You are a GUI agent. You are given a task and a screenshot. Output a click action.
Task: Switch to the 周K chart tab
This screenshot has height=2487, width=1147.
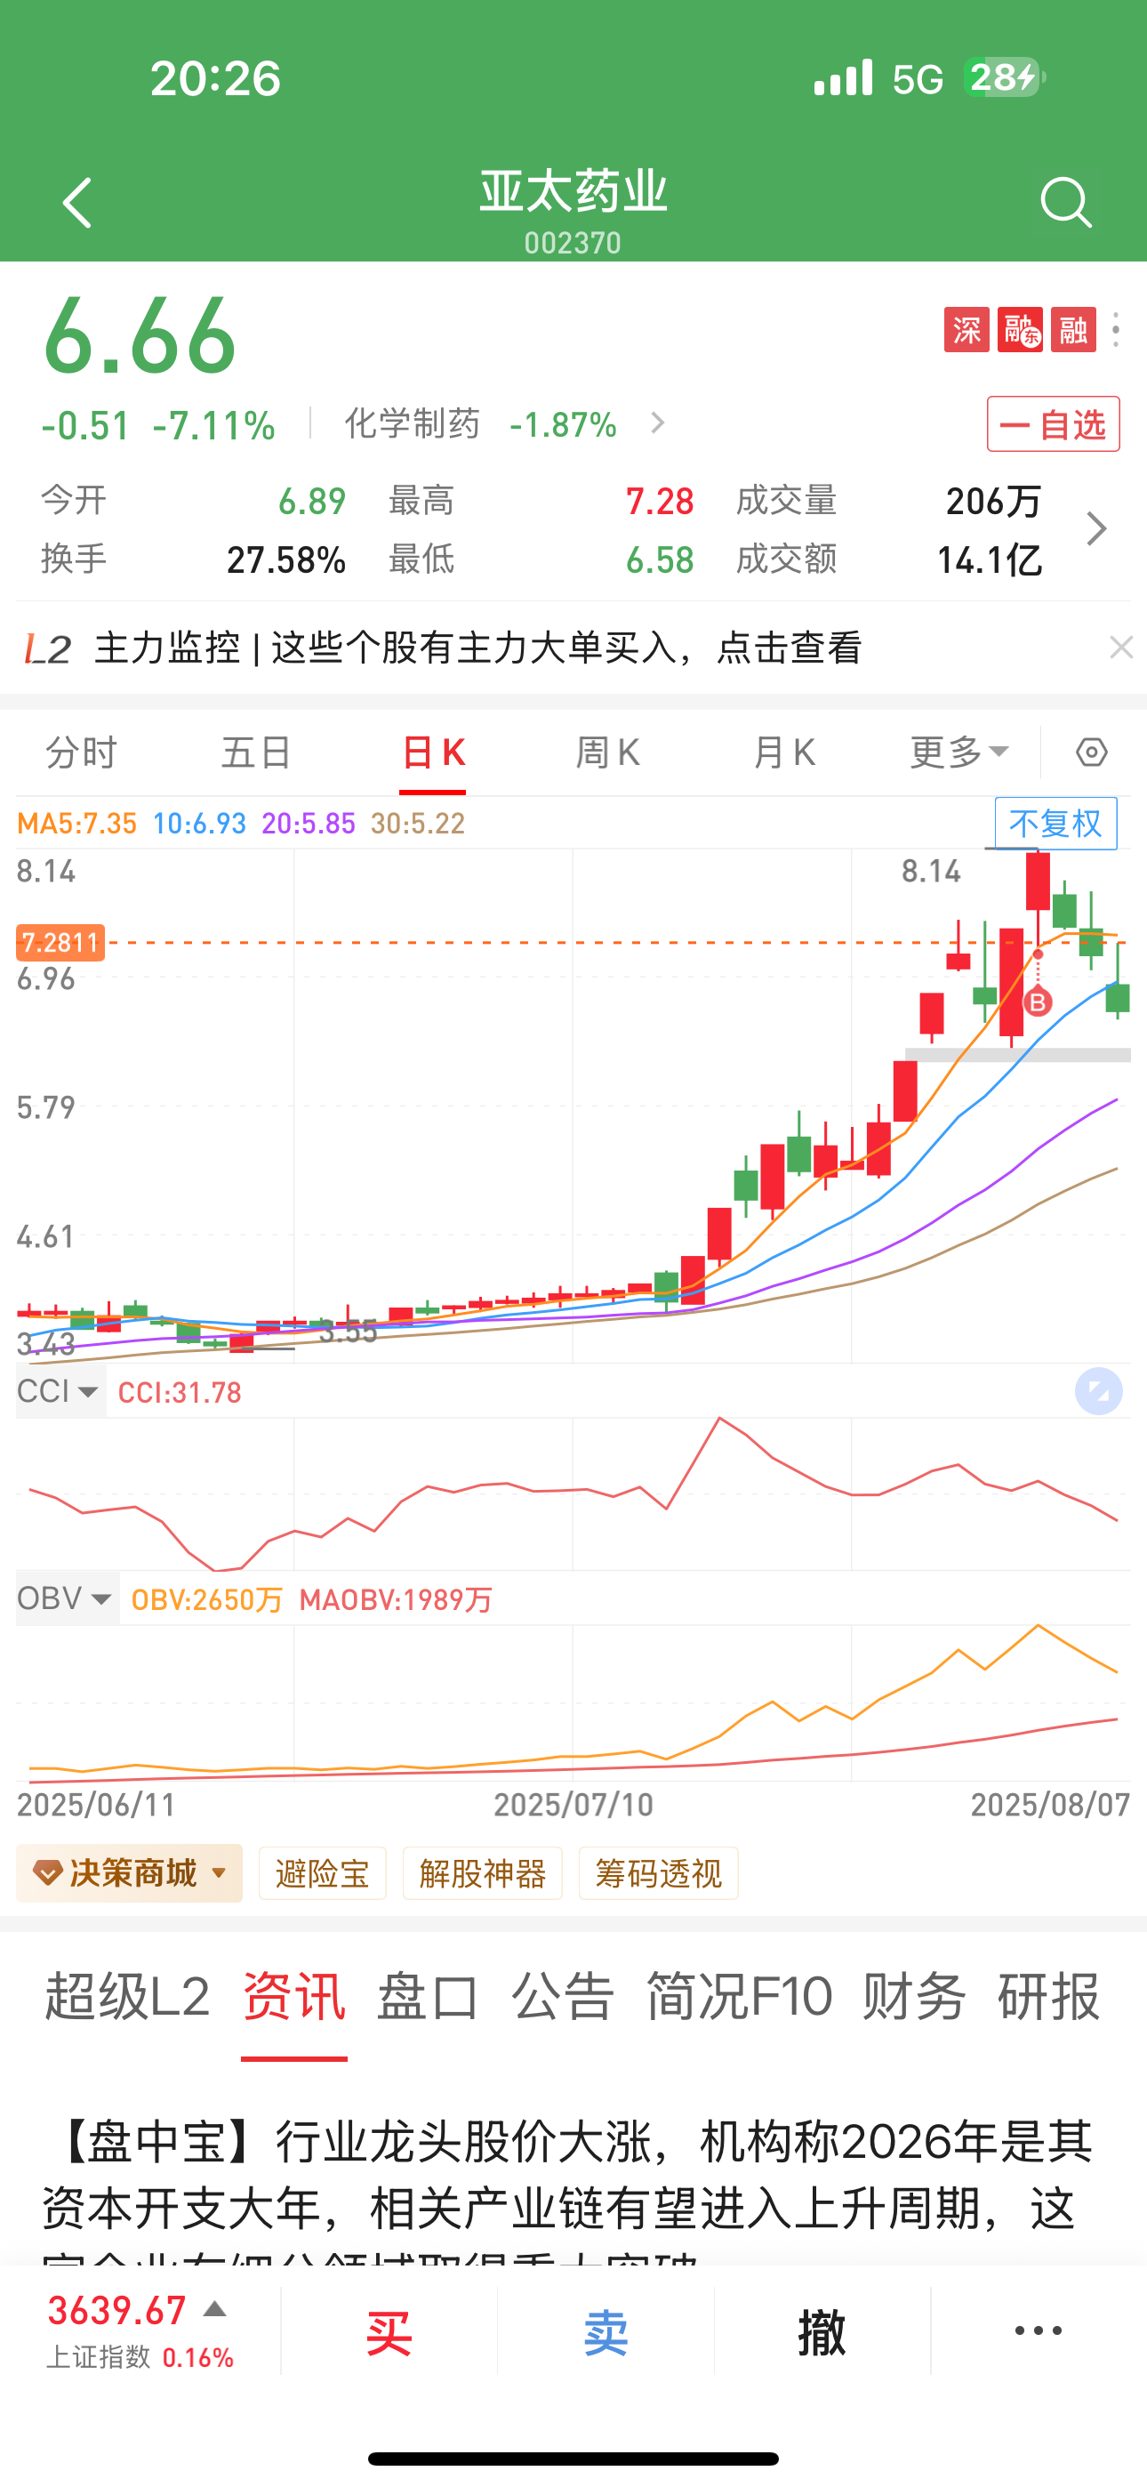(607, 753)
